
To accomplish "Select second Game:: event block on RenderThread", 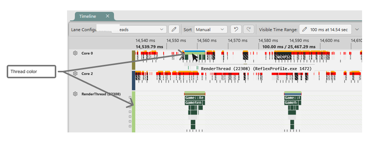I will 293,98.
